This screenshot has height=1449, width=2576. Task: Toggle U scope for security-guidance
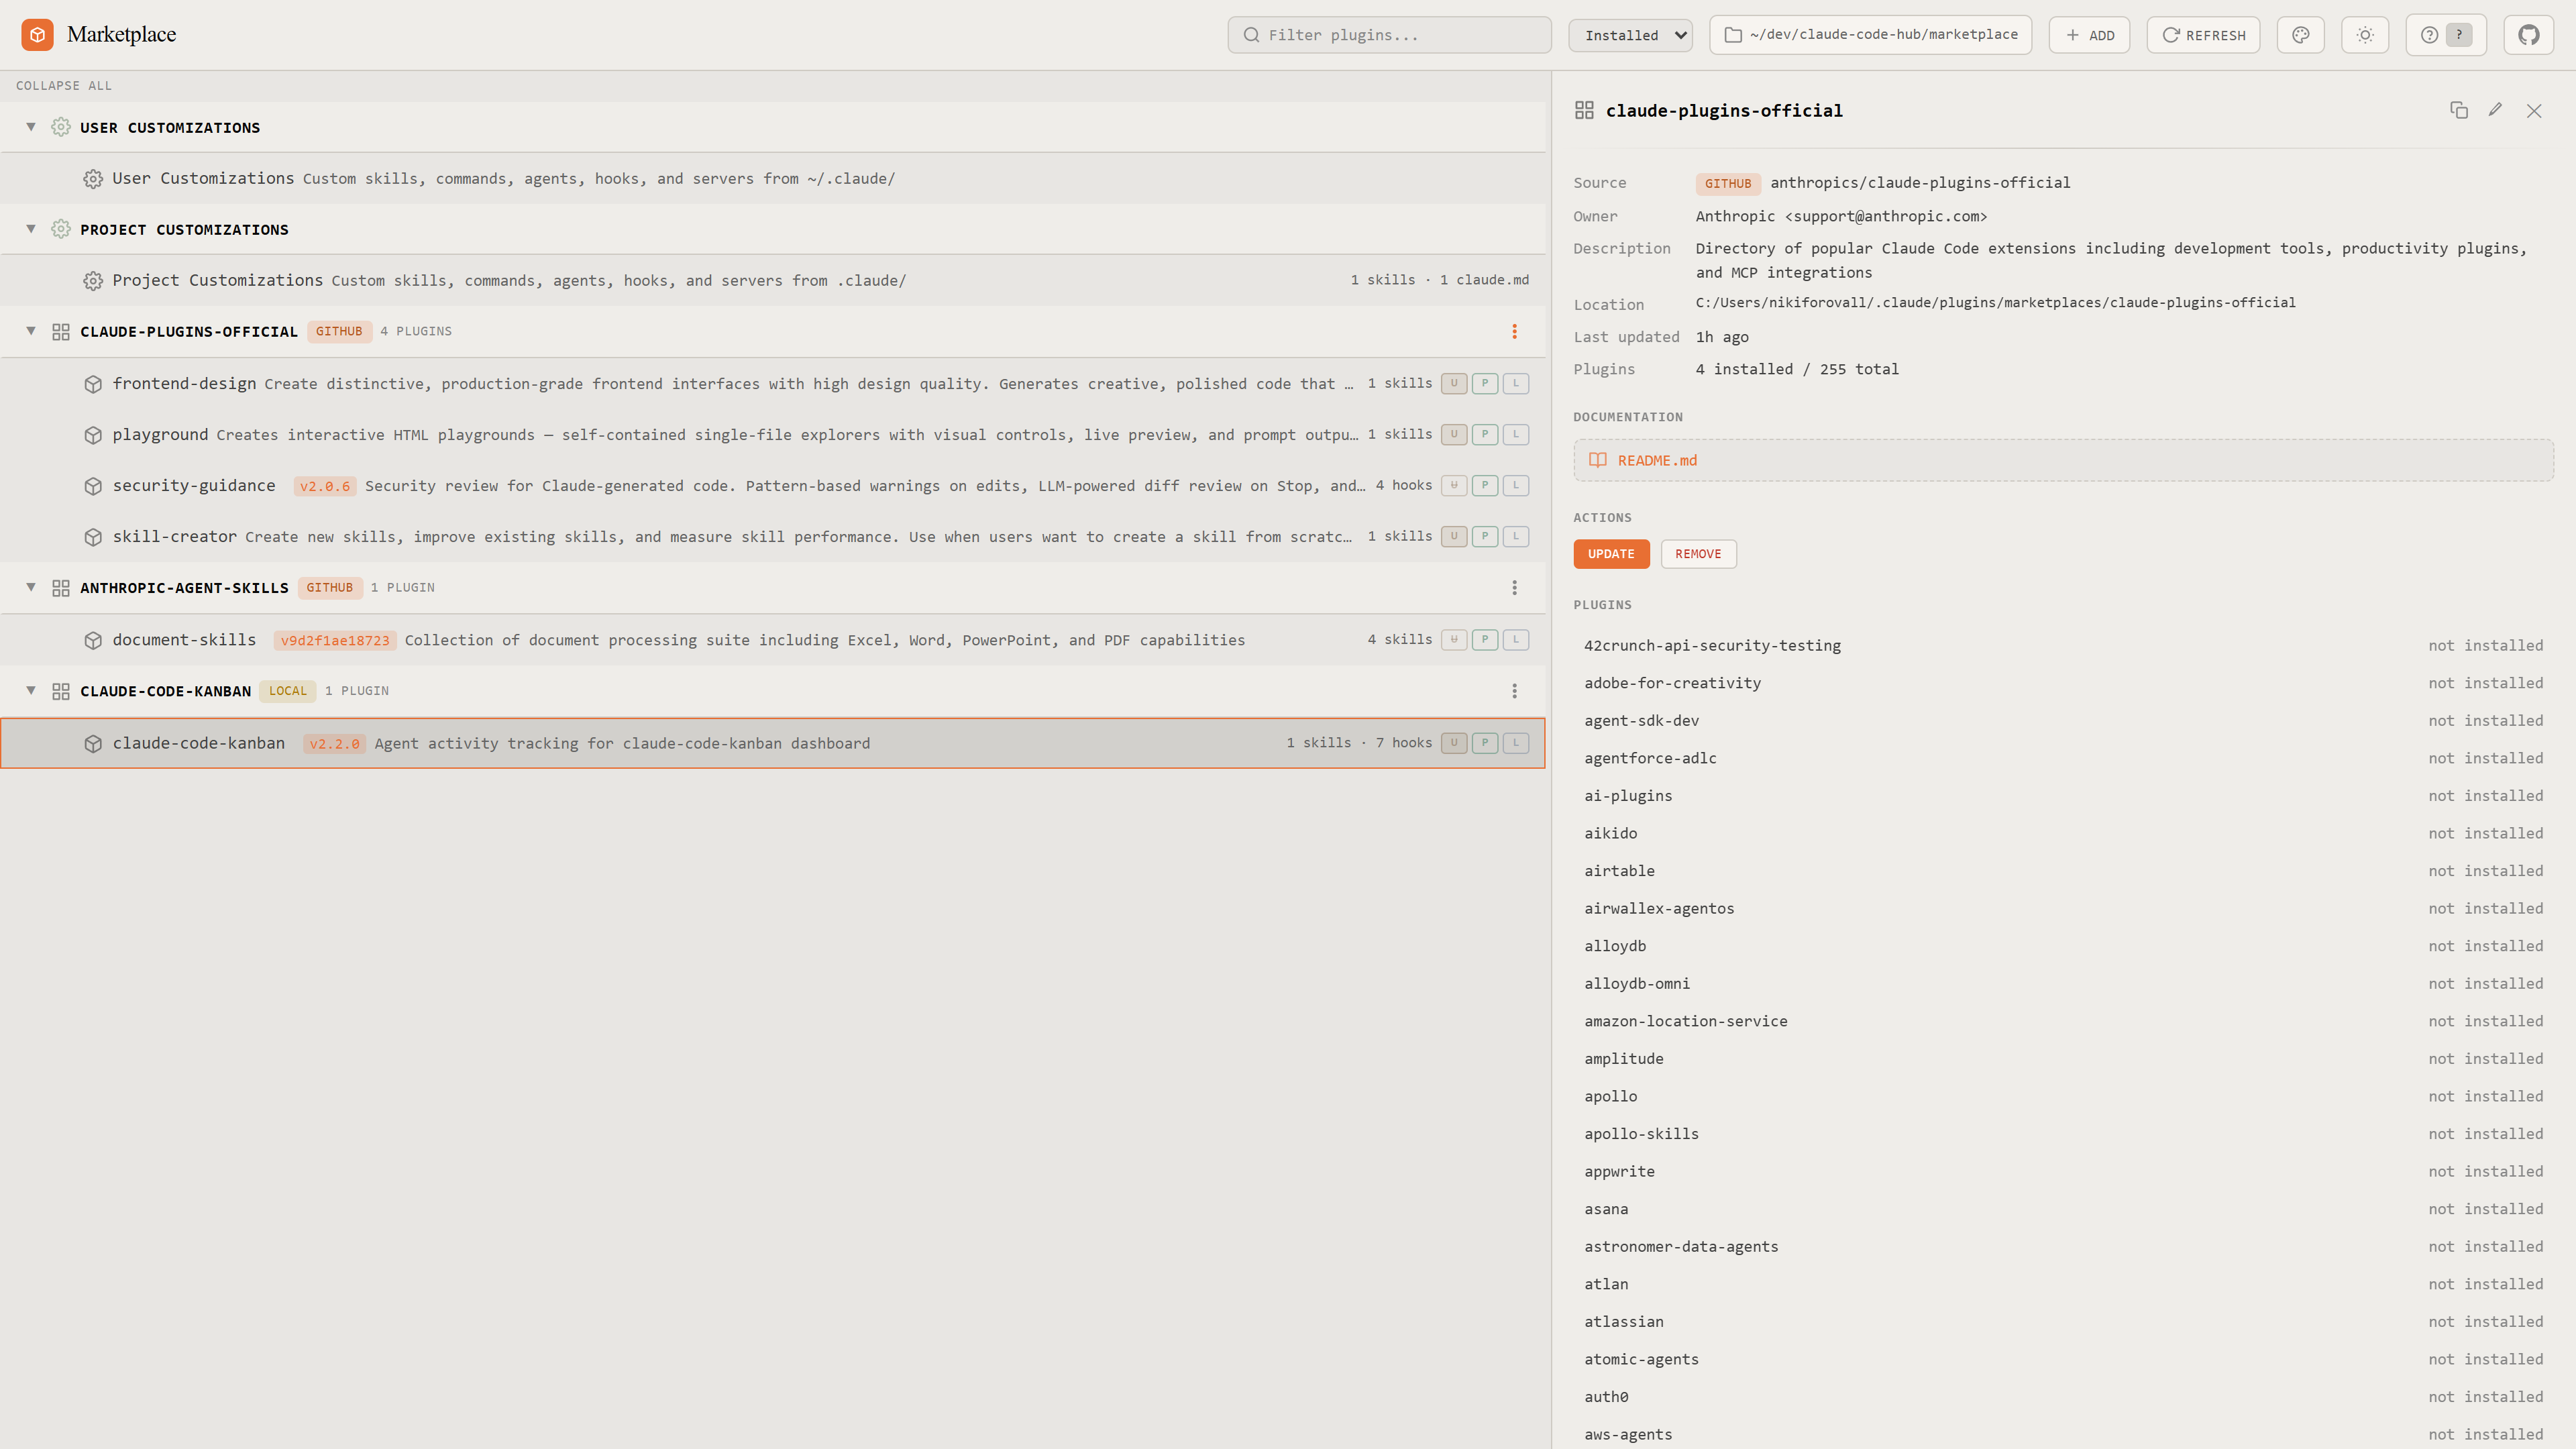(1454, 485)
